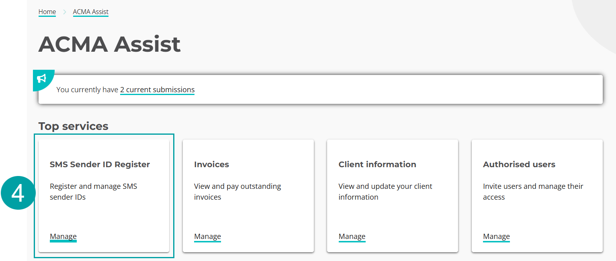Click the Register and manage SMS sender IDs text
Screen dimensions: 616x261
pyautogui.click(x=93, y=191)
